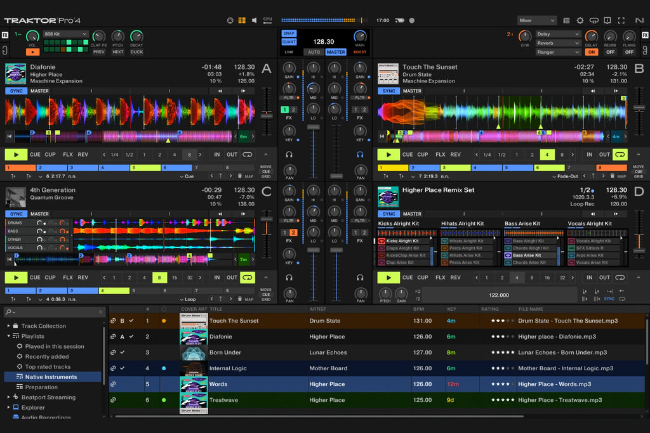This screenshot has width=650, height=433.
Task: Open the Preferences gear icon
Action: [580, 20]
